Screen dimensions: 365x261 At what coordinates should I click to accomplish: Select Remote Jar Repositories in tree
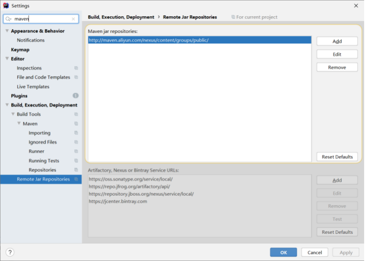[41, 179]
